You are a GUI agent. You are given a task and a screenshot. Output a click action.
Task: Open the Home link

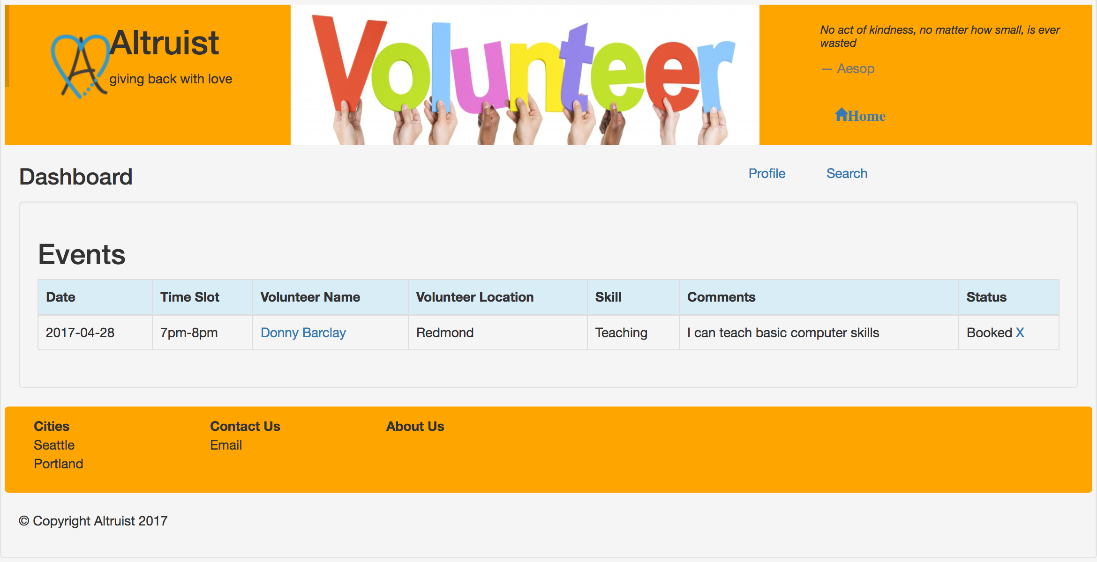coord(866,116)
